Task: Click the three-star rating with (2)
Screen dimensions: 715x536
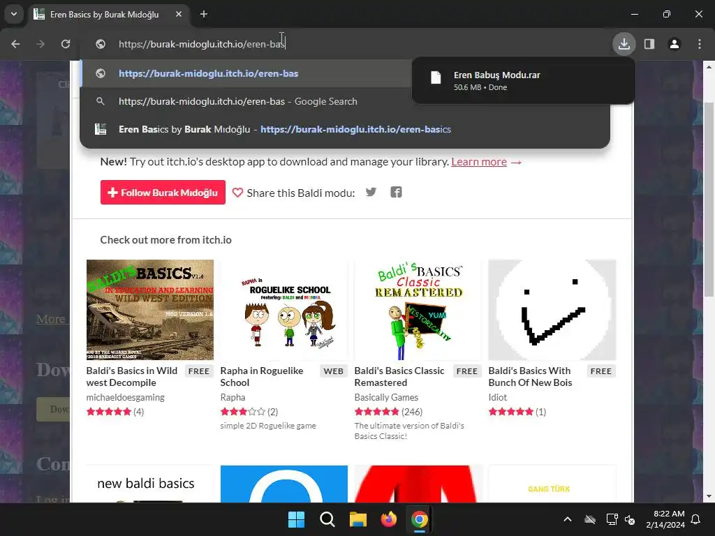Action: (249, 412)
